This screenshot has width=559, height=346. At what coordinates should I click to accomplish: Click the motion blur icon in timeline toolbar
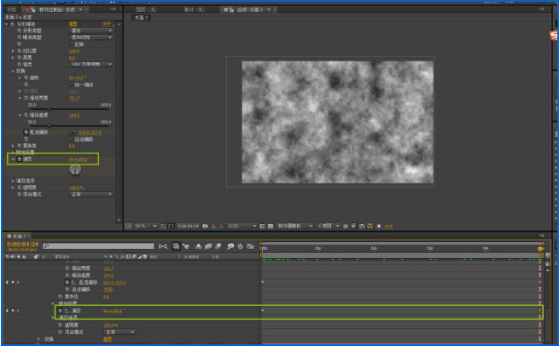[x=218, y=245]
